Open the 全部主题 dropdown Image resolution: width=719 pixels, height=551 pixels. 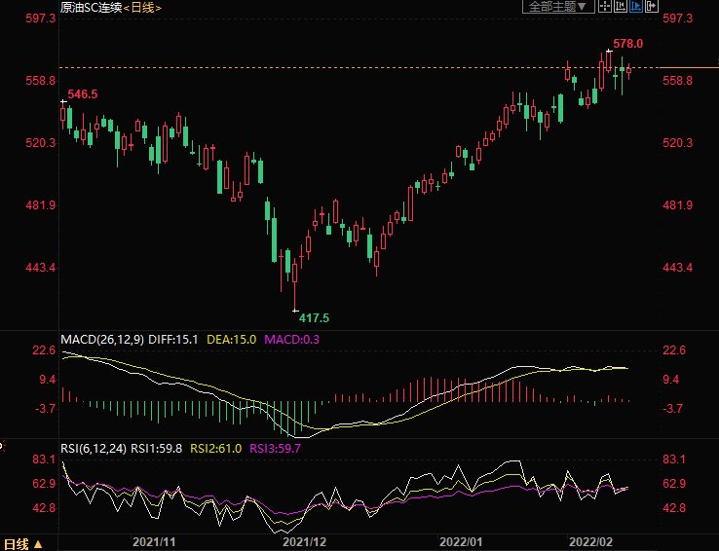pyautogui.click(x=558, y=7)
